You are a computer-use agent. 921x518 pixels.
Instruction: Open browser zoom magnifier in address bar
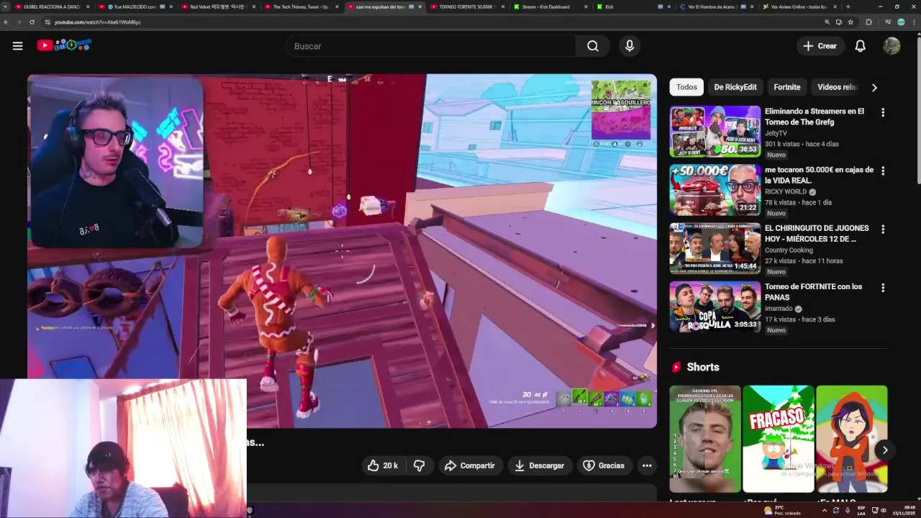[827, 22]
